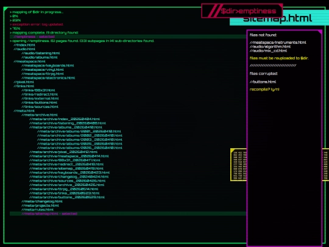Open archived buttons_ page link
Image resolution: width=329 pixels, height=247 pixels.
click(x=67, y=197)
